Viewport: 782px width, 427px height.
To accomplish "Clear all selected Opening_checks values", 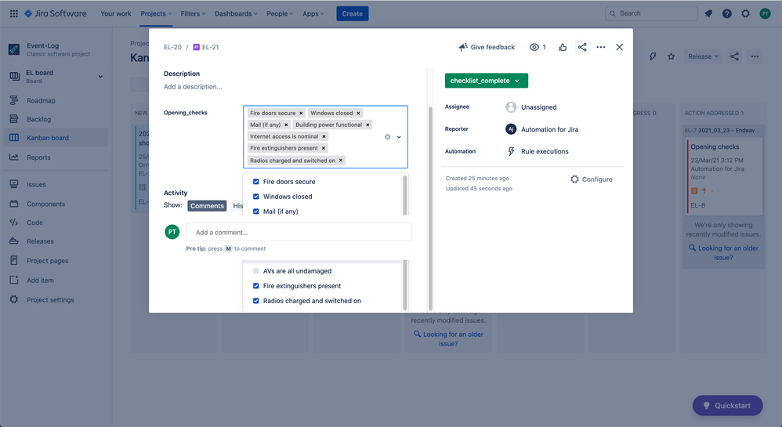I will point(388,136).
